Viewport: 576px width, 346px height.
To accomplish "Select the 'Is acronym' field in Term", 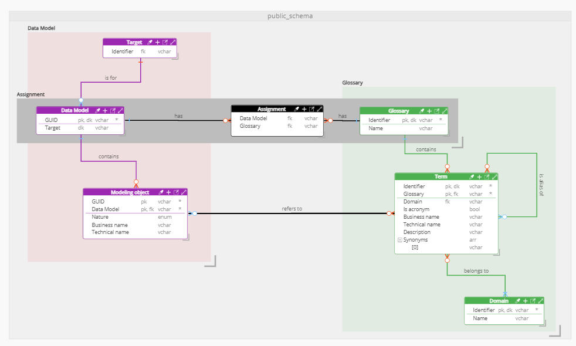I will (416, 209).
